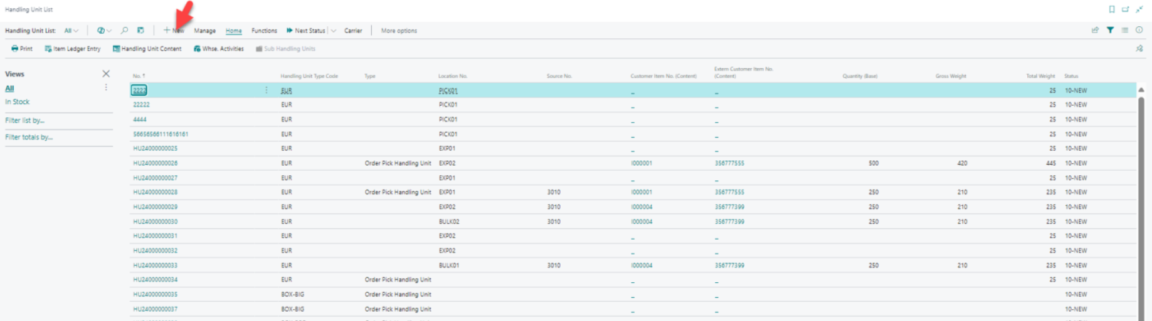The height and width of the screenshot is (321, 1152).
Task: Click the filter funnel icon
Action: click(1110, 30)
